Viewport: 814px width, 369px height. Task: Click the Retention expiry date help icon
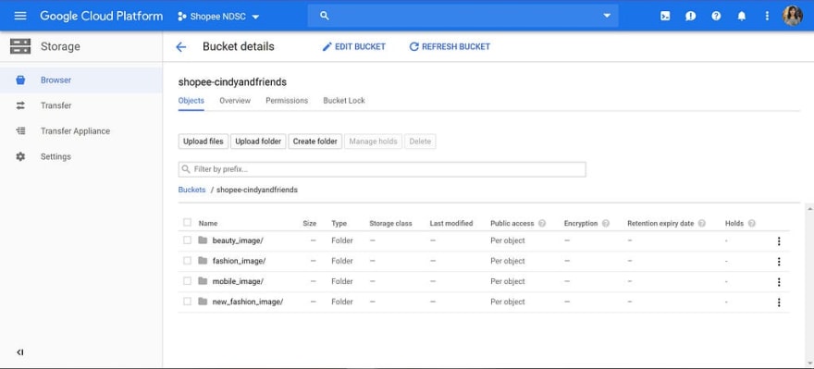click(x=702, y=224)
